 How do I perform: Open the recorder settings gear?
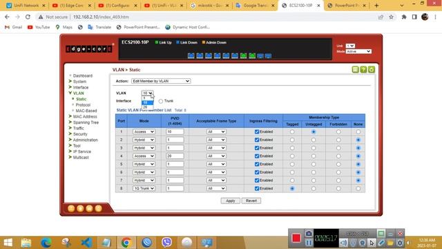(400, 243)
